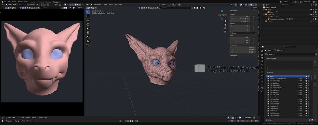Adjust EyeWideRight shape key value slider

pos(300,109)
